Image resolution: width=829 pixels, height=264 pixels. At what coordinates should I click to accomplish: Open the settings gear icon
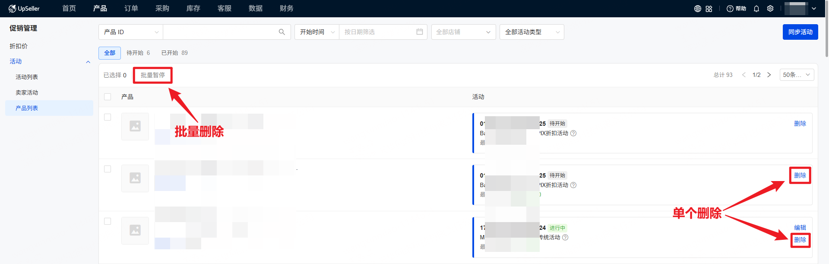[770, 9]
